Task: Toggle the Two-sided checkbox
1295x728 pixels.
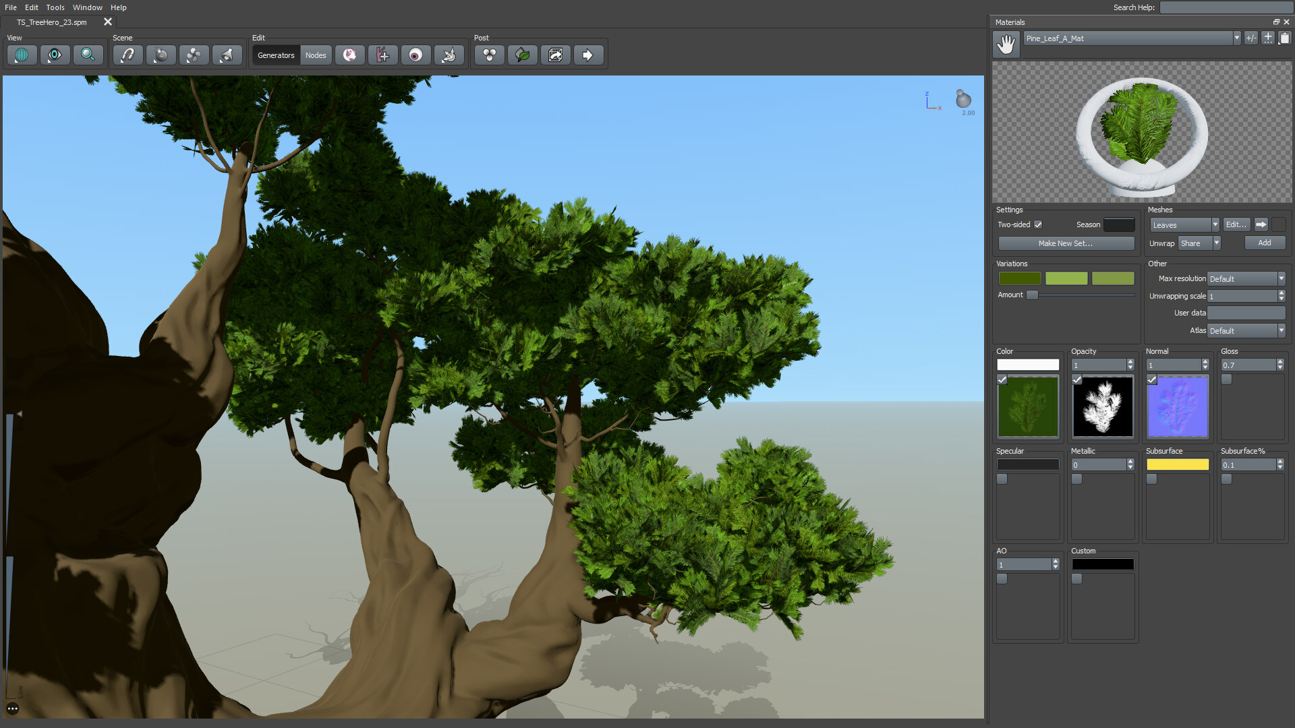Action: (1038, 224)
